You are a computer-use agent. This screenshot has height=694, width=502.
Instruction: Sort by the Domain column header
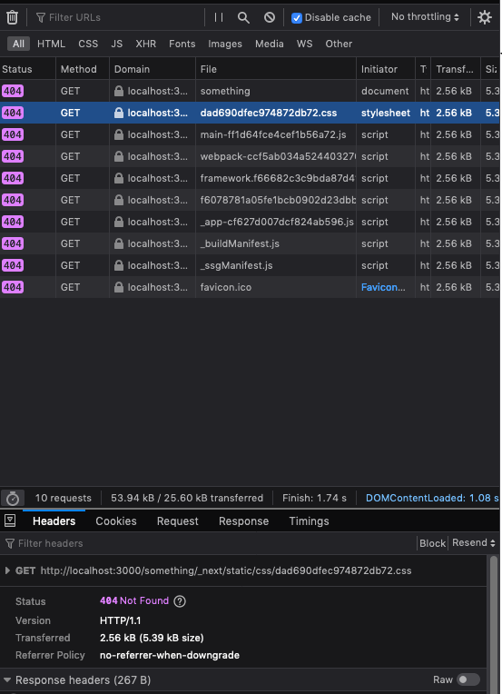153,69
